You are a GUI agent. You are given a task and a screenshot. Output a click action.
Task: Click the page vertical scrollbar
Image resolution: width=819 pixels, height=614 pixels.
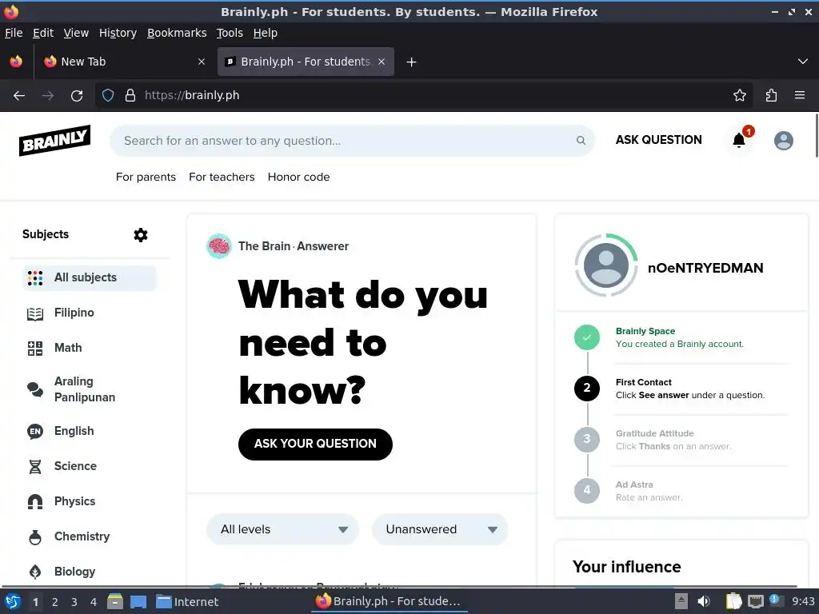tap(816, 134)
